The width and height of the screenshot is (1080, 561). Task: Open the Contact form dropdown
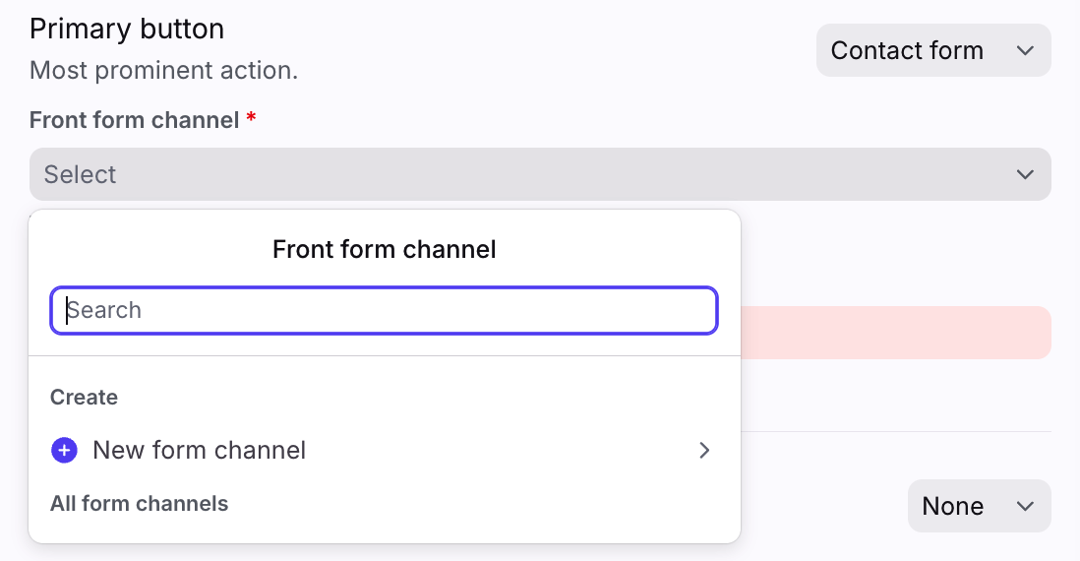[932, 50]
